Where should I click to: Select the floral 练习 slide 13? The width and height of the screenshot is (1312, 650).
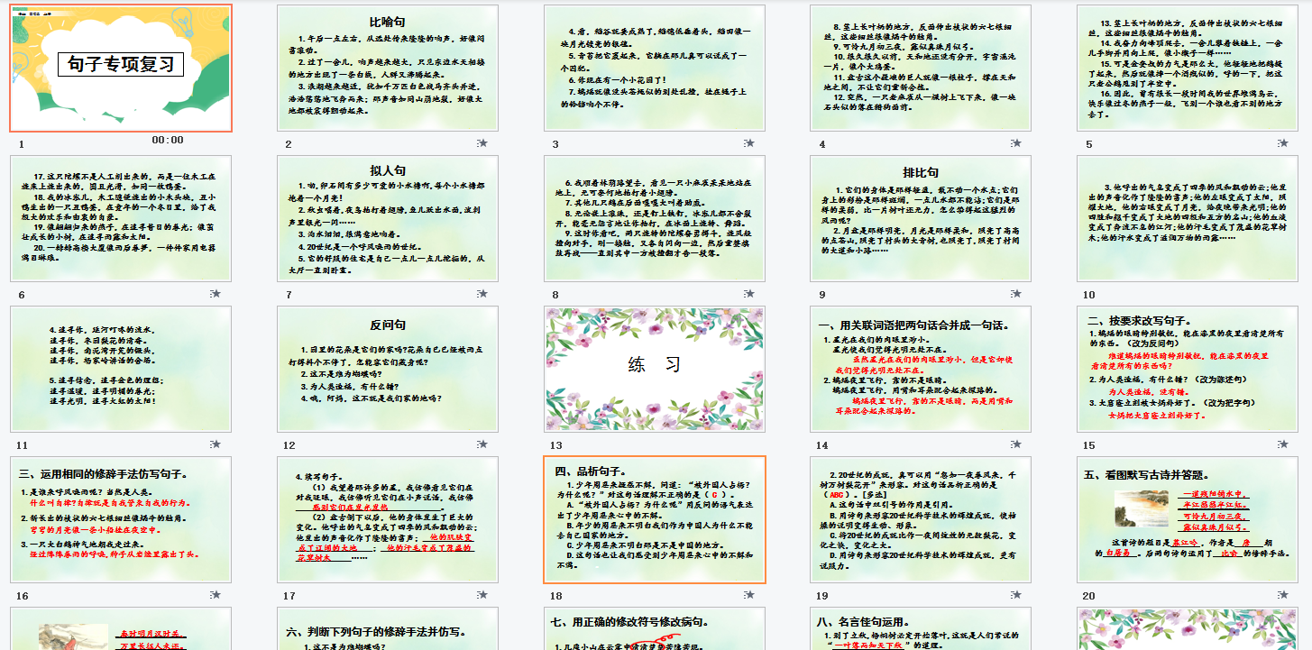(x=656, y=370)
